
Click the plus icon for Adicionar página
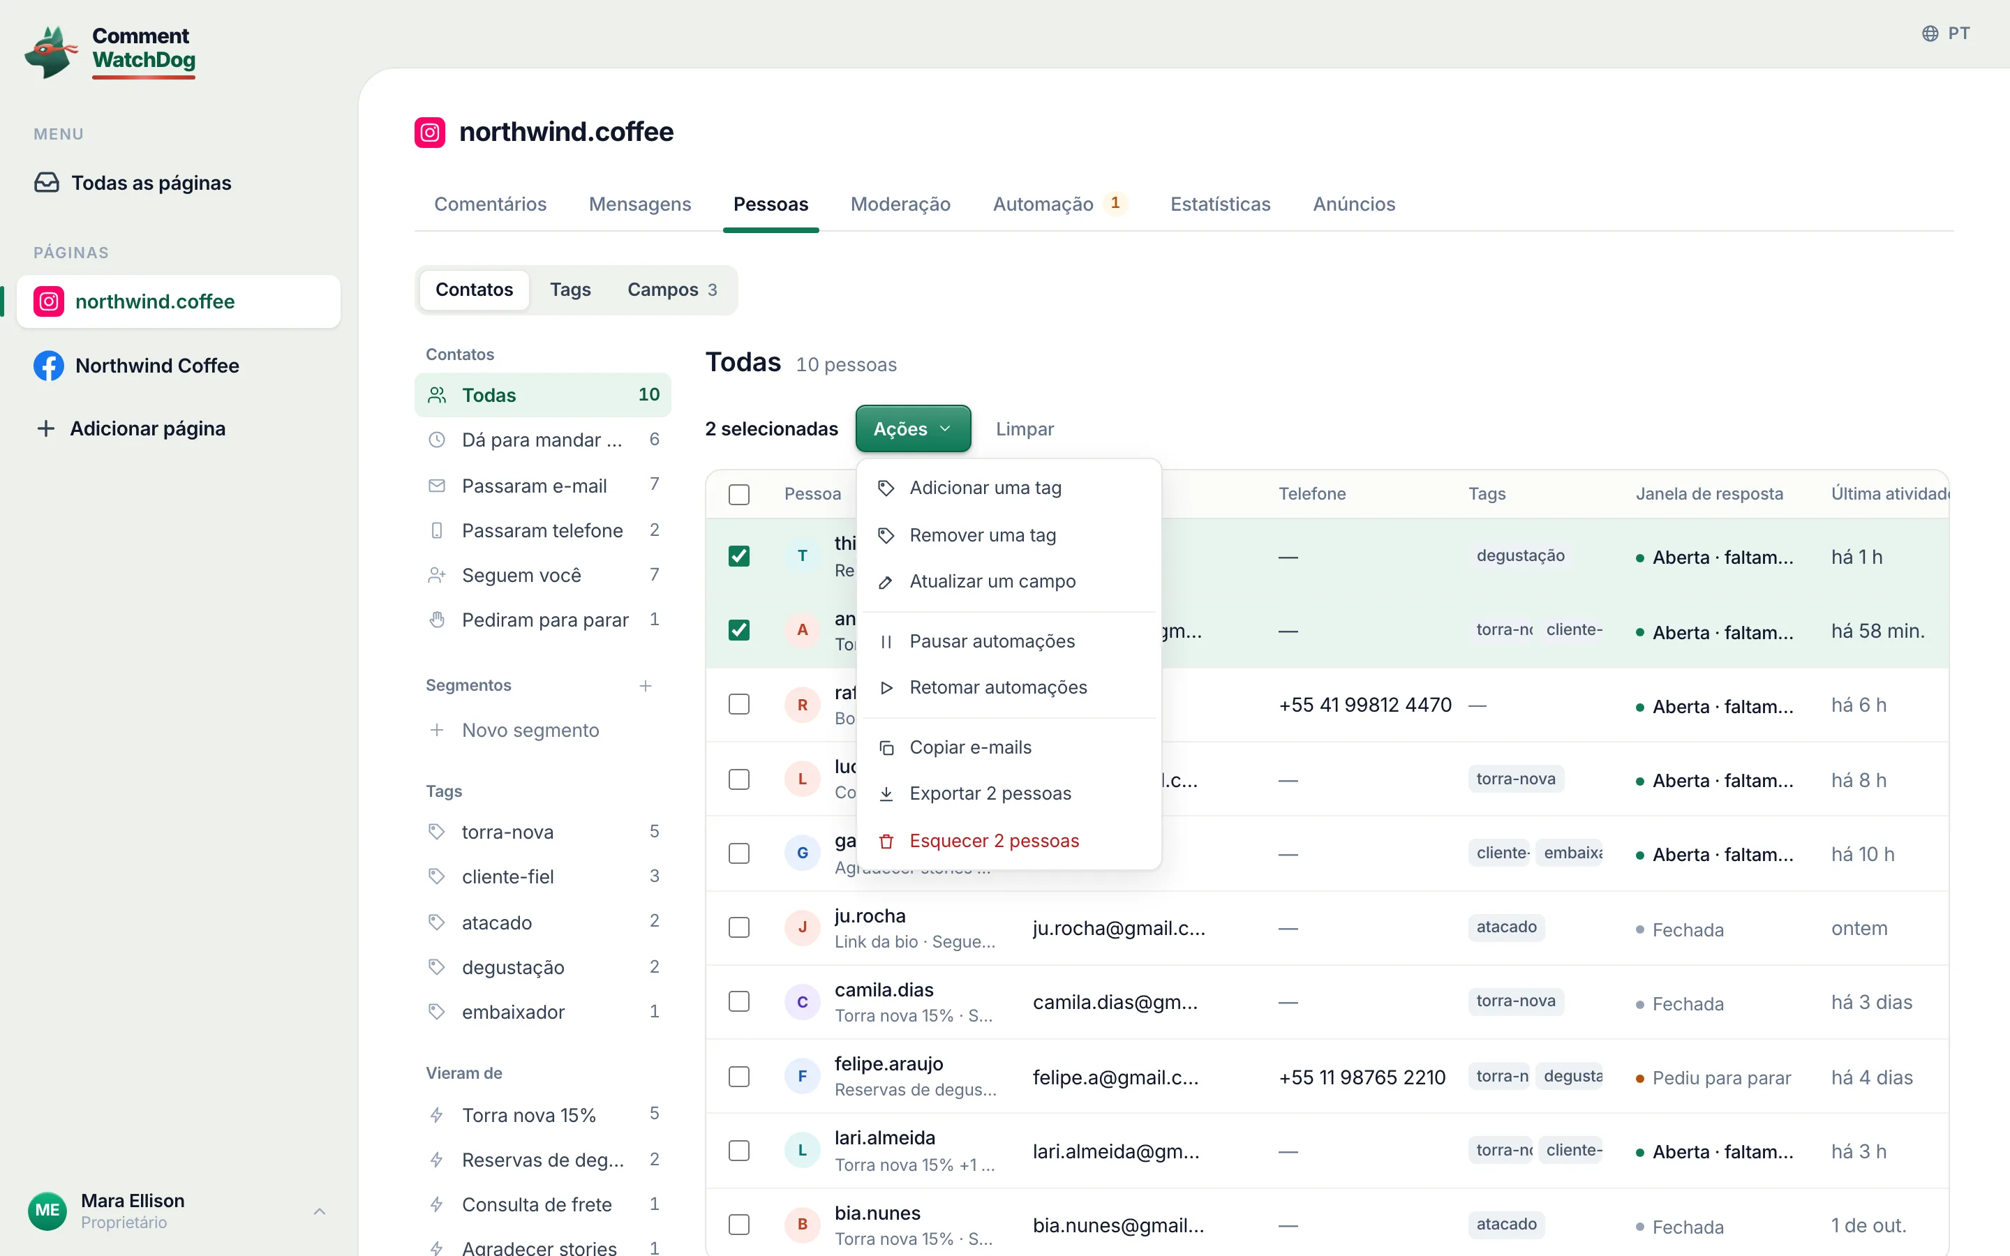pyautogui.click(x=45, y=428)
